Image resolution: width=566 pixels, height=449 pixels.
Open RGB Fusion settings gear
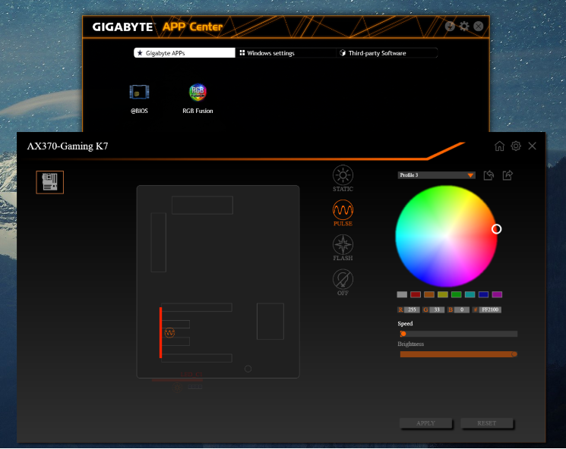(516, 146)
